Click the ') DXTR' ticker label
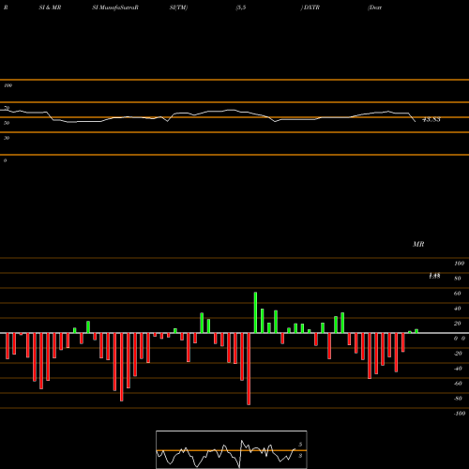469x469 pixels. point(310,8)
